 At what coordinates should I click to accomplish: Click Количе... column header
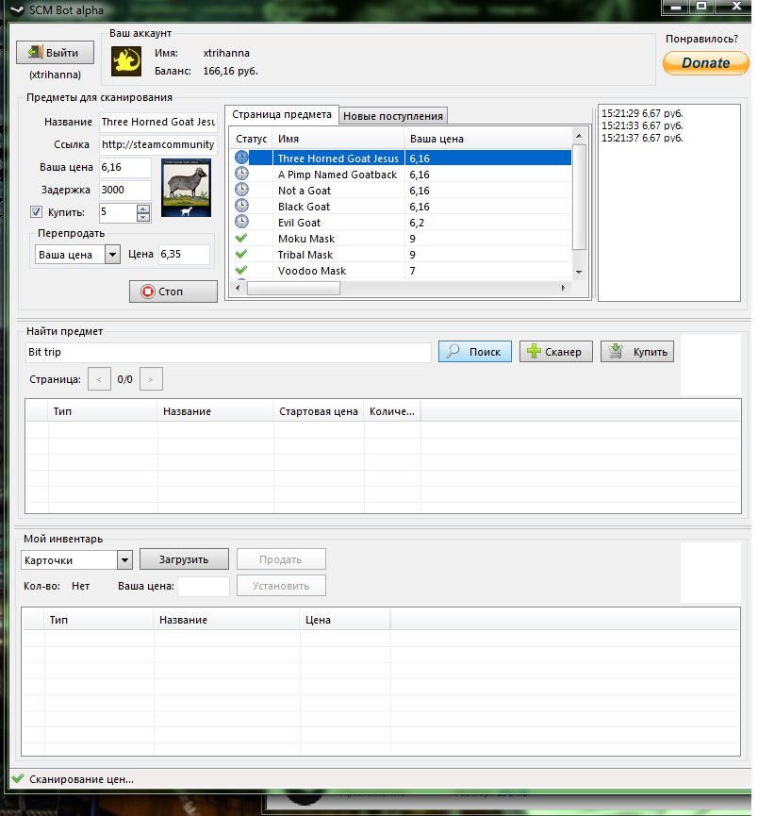point(392,411)
